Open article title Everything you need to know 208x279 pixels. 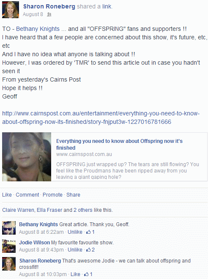119,144
